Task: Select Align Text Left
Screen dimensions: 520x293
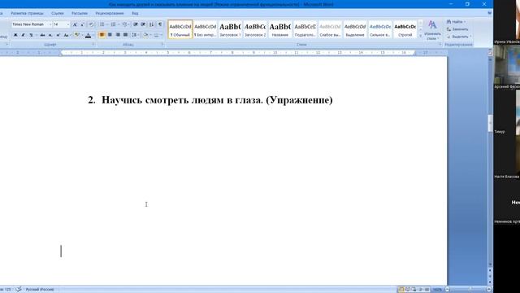Action: tap(102, 35)
